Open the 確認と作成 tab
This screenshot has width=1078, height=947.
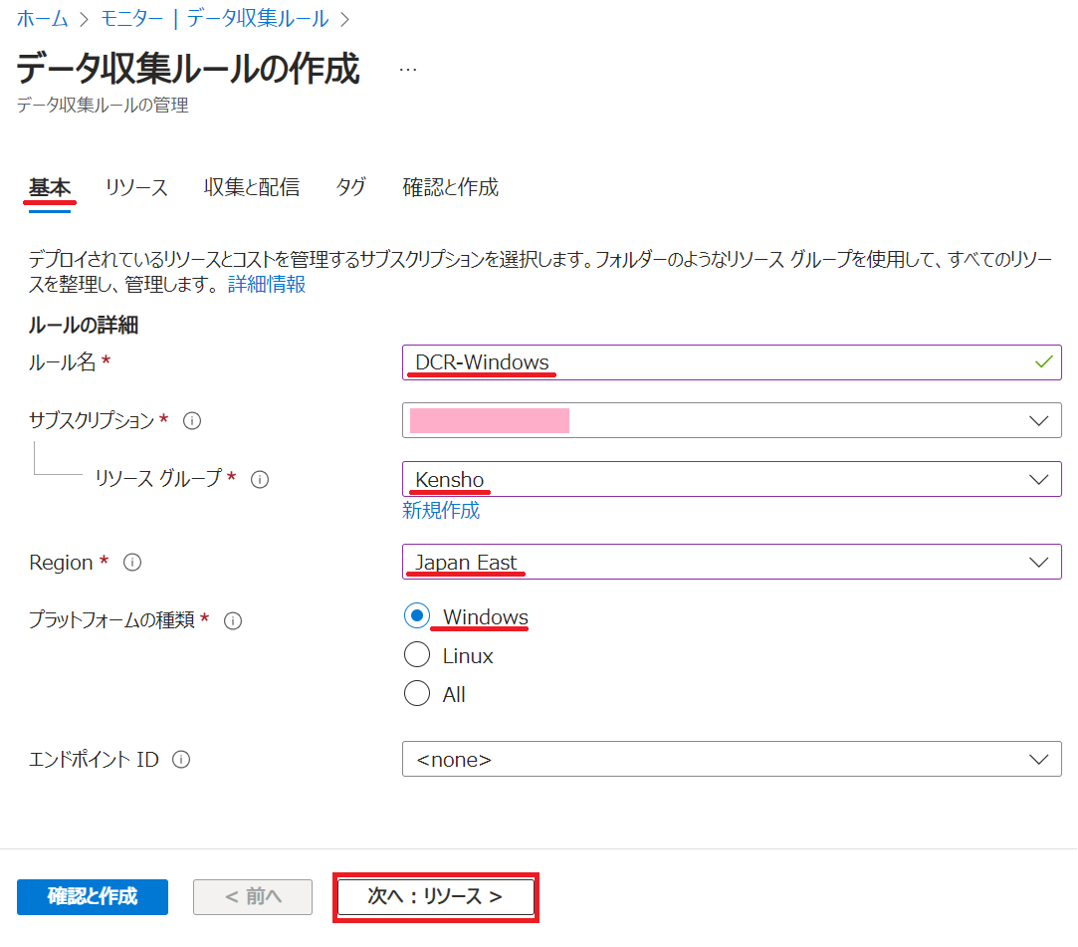tap(450, 187)
